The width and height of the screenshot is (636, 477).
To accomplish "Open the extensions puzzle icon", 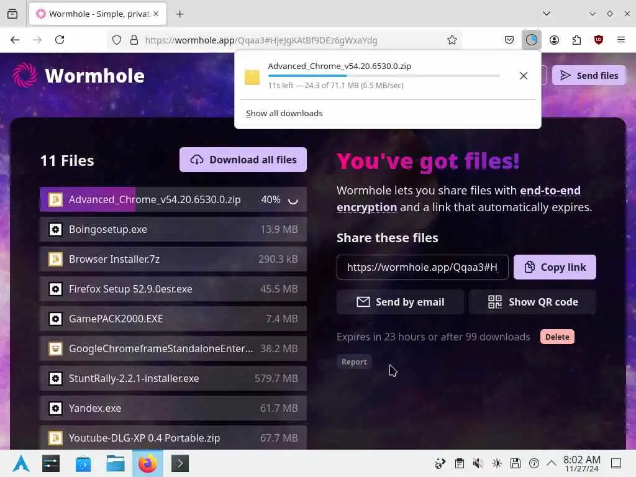I will point(576,40).
